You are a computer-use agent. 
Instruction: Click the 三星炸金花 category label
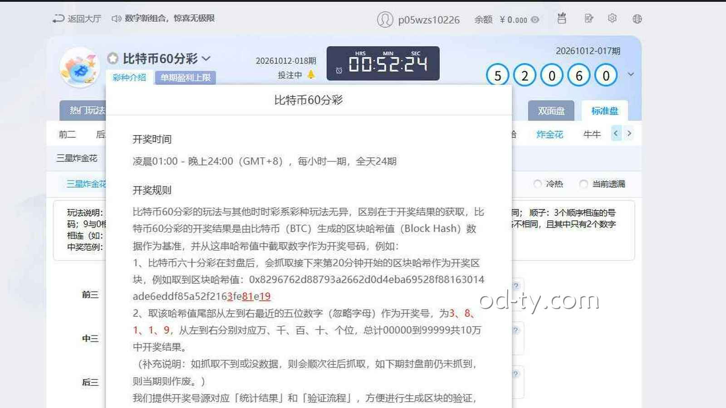tap(77, 158)
